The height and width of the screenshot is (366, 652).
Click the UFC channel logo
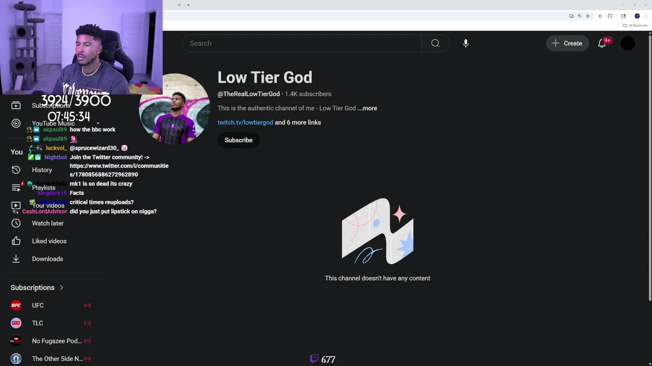(16, 306)
